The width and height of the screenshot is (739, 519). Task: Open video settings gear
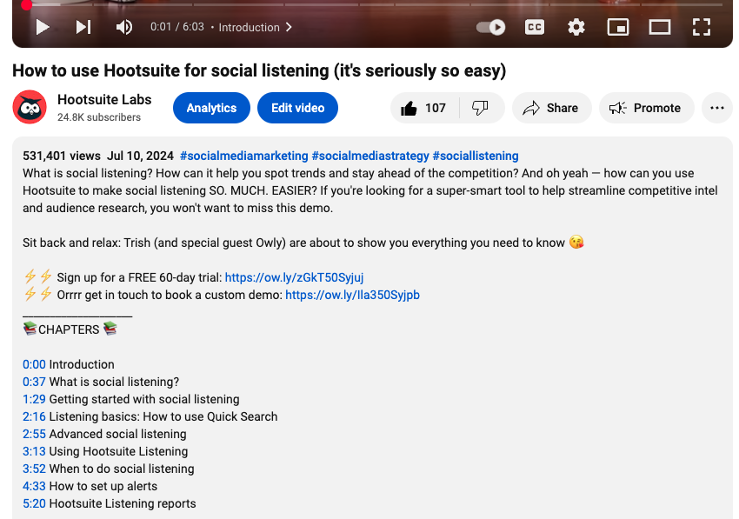point(576,27)
